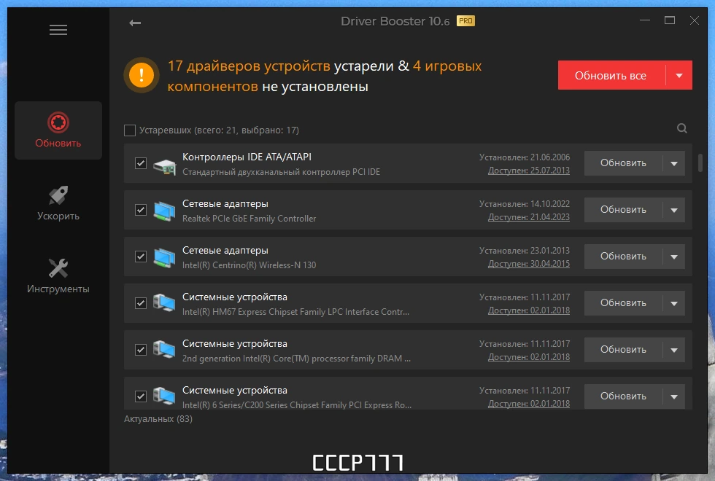The width and height of the screenshot is (715, 481).
Task: Expand options for the PCI IDE controller update
Action: (x=674, y=163)
